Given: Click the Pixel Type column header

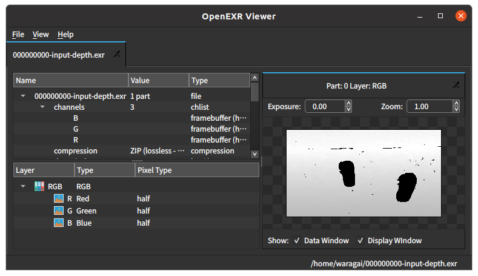Looking at the screenshot, I should point(197,170).
